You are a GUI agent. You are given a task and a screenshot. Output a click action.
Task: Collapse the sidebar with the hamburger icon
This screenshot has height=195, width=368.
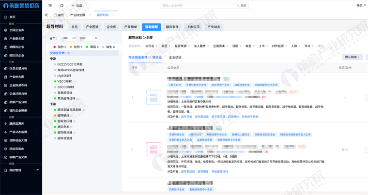click(x=50, y=6)
